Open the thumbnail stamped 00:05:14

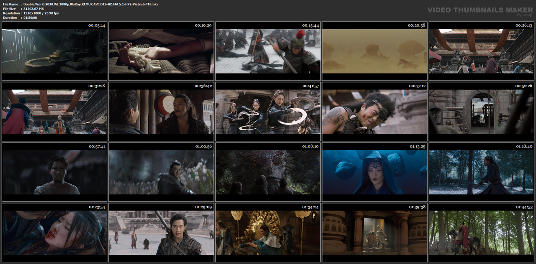[x=54, y=51]
